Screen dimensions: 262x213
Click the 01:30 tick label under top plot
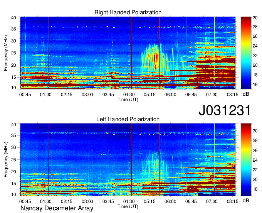point(46,95)
